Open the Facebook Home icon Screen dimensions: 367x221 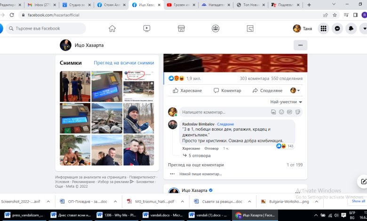112,29
